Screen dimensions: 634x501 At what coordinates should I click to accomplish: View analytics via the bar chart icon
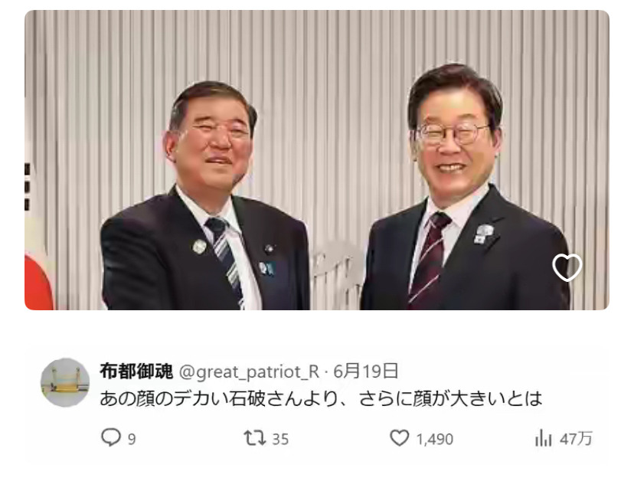pos(544,438)
